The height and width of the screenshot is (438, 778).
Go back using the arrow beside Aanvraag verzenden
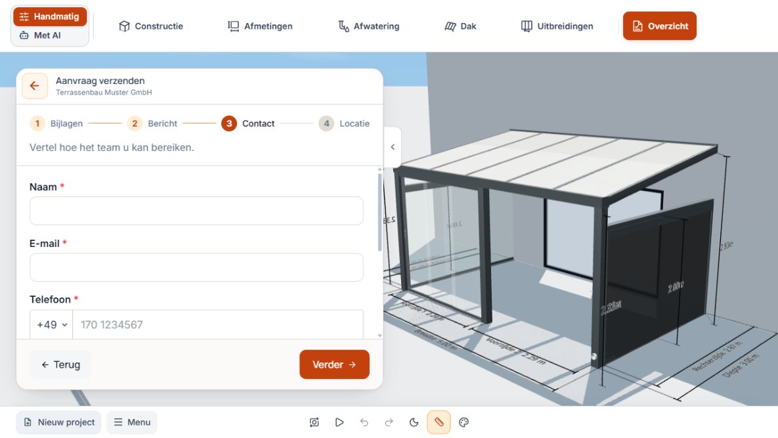[35, 86]
